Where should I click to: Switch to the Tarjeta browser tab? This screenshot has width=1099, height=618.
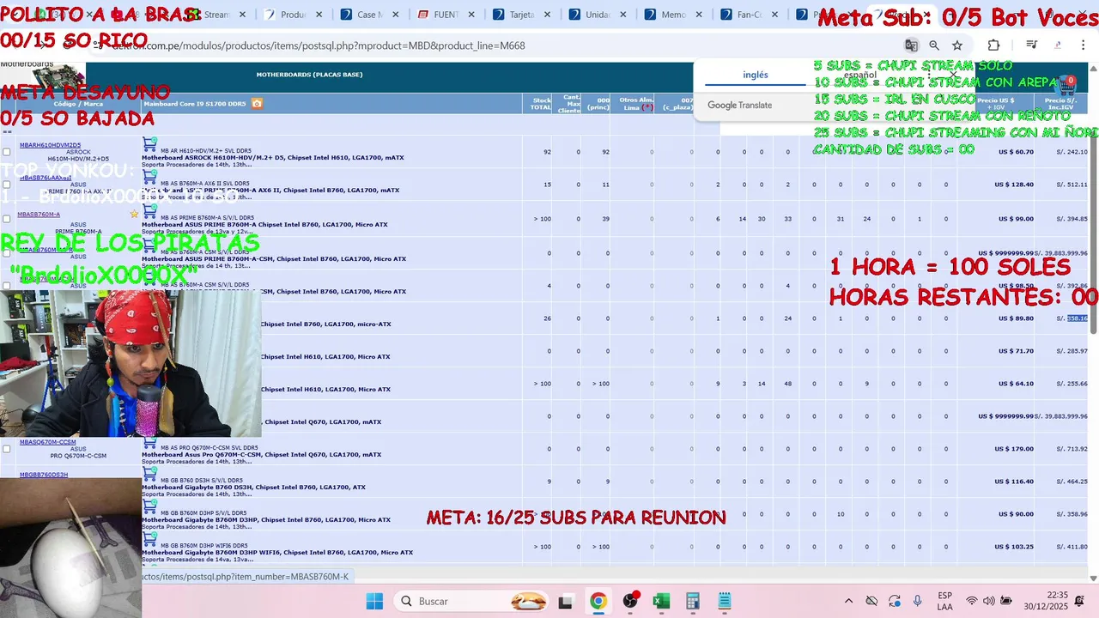(521, 15)
